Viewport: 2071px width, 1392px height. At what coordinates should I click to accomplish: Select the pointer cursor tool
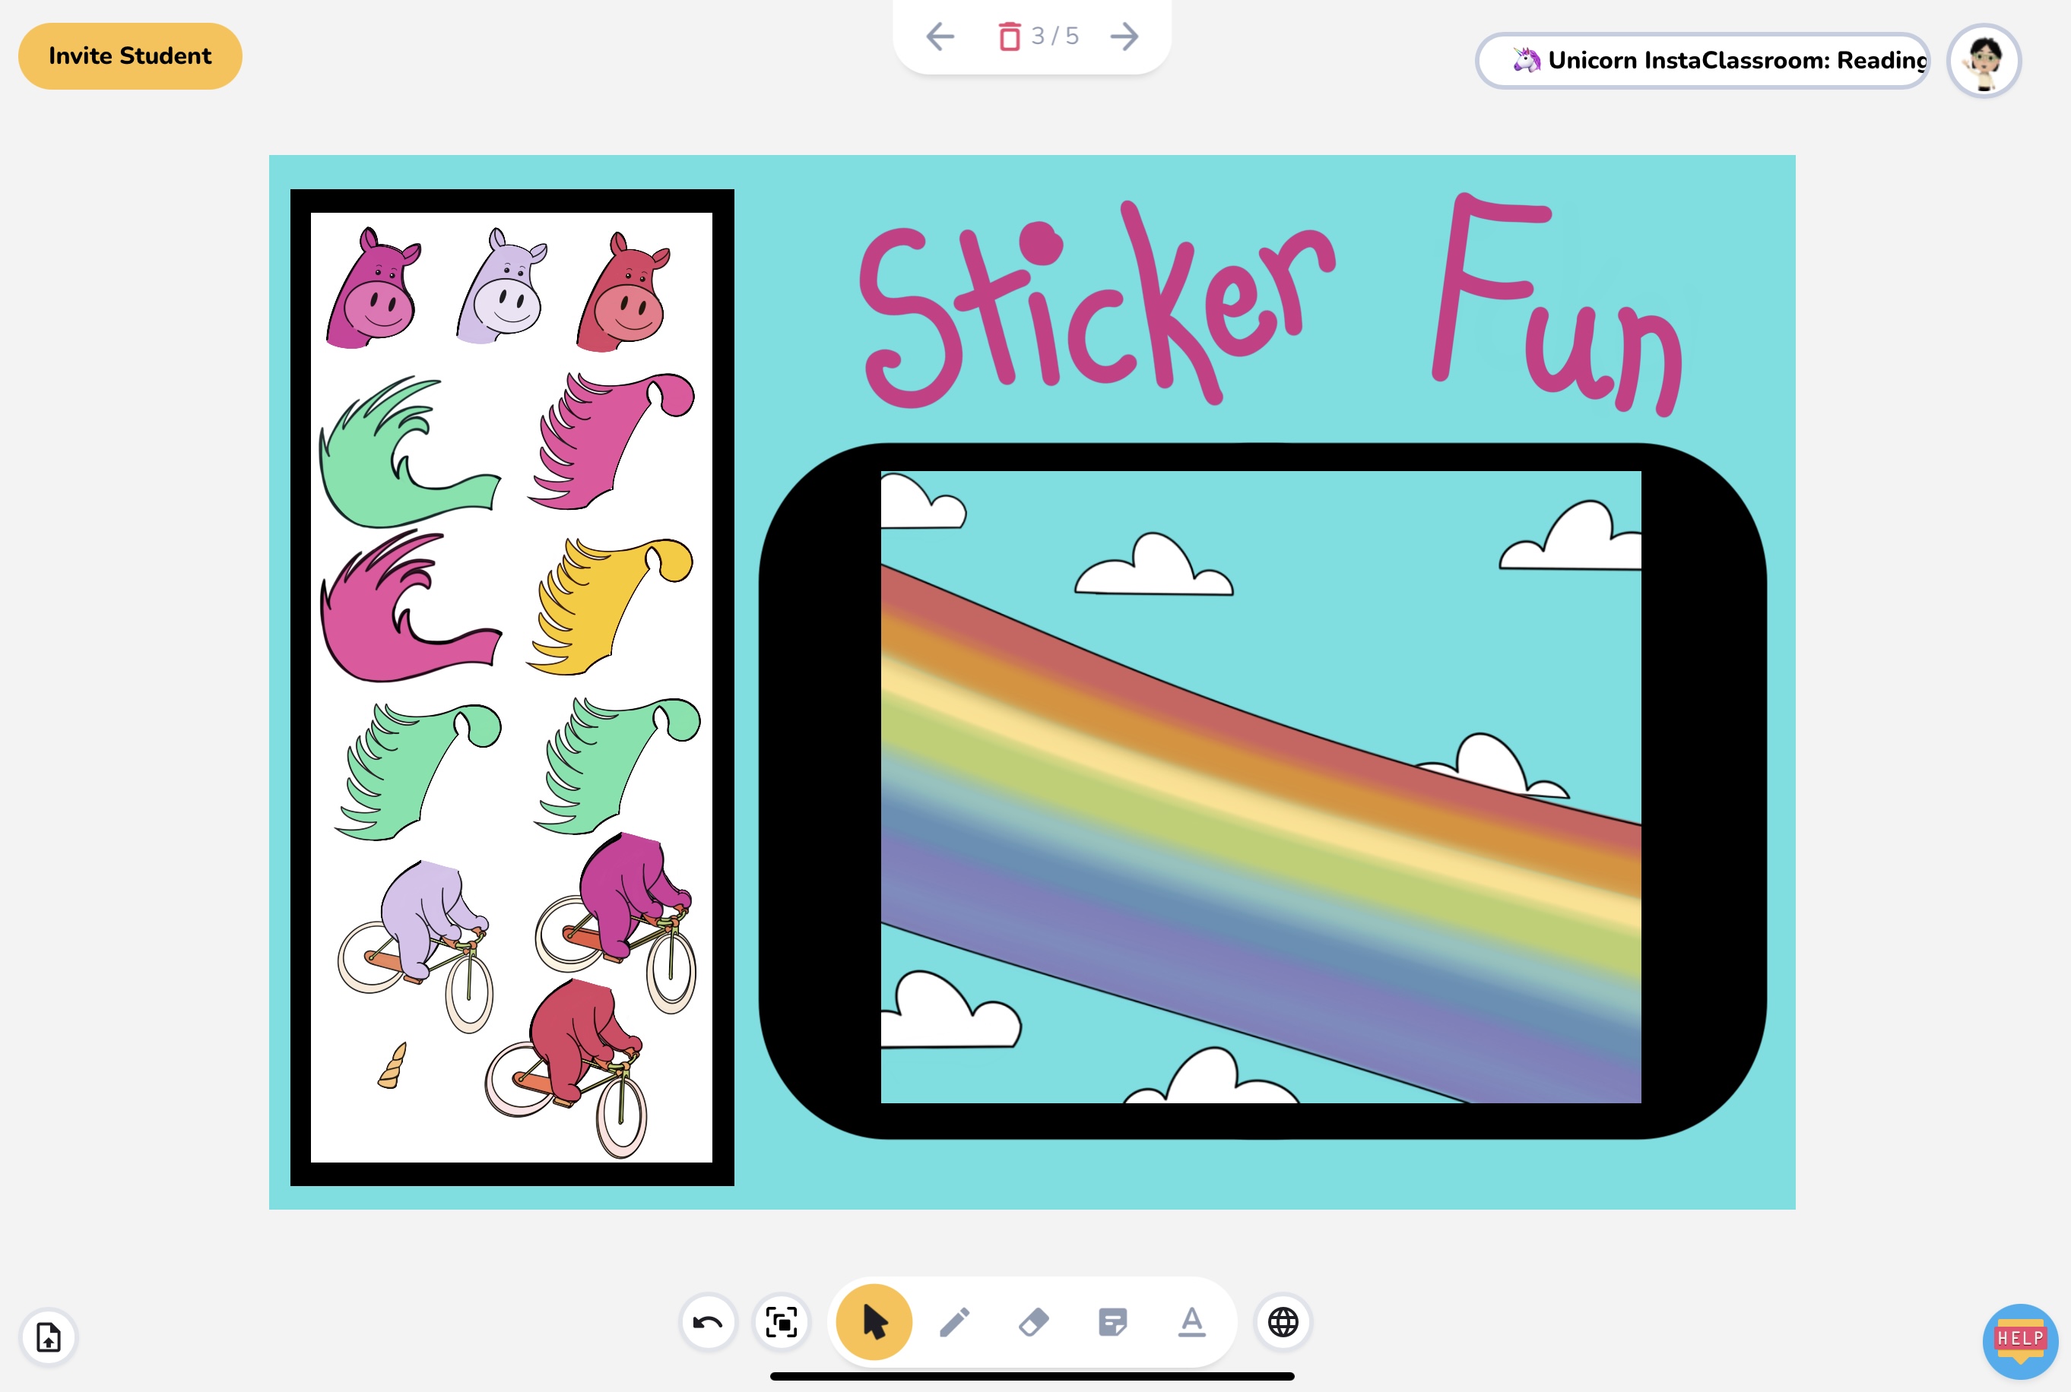tap(874, 1322)
